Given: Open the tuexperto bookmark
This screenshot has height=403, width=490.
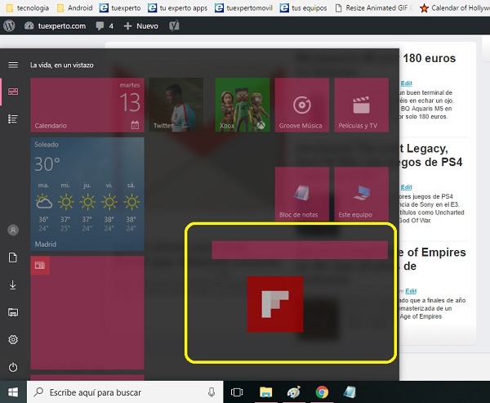Looking at the screenshot, I should (120, 8).
